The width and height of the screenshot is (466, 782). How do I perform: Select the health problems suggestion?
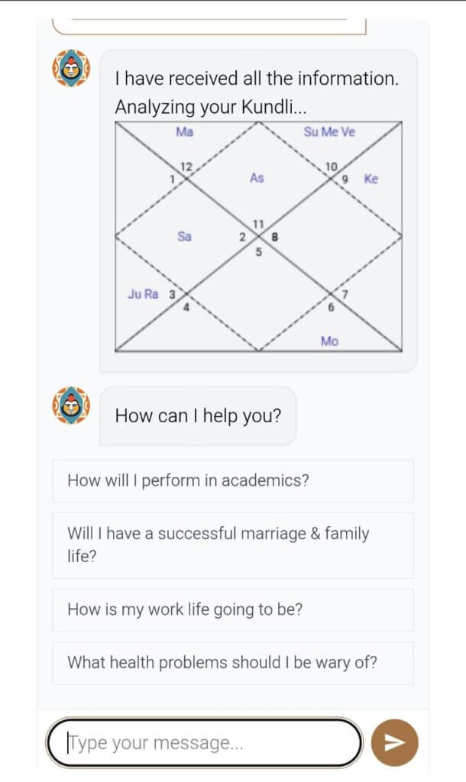point(232,663)
